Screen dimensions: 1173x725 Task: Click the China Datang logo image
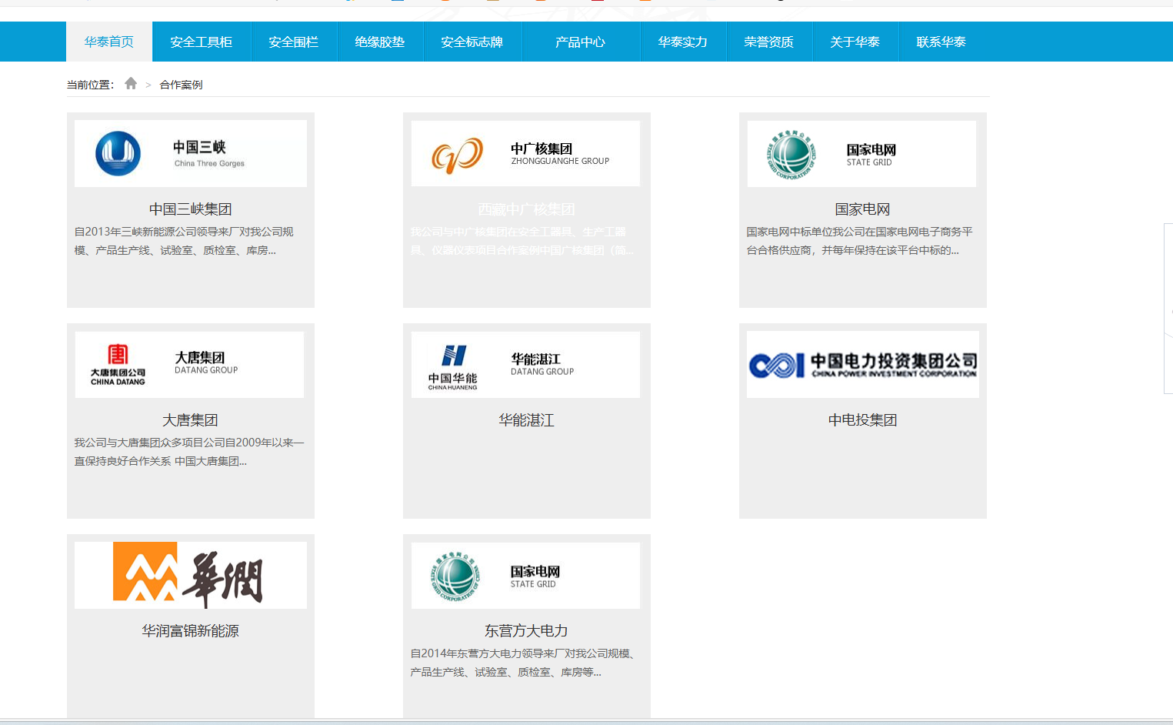pyautogui.click(x=190, y=365)
